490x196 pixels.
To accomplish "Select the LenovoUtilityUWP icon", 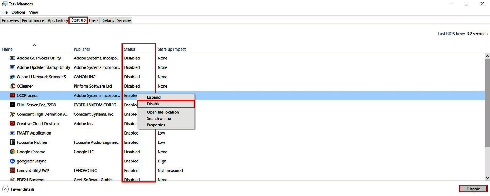I will [12, 171].
